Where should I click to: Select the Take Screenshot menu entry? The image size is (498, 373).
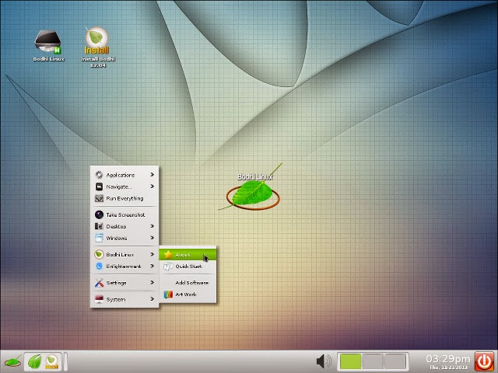[x=124, y=214]
